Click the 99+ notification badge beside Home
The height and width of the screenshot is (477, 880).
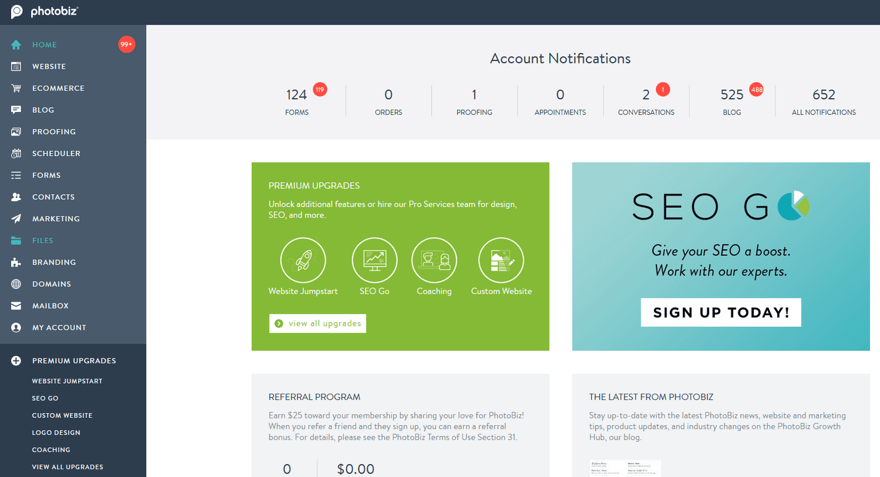[127, 45]
